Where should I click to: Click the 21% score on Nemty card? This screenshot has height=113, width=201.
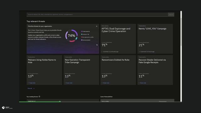click(141, 45)
